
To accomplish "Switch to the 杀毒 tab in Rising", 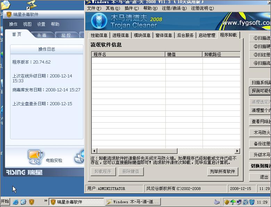I will (x=42, y=35).
